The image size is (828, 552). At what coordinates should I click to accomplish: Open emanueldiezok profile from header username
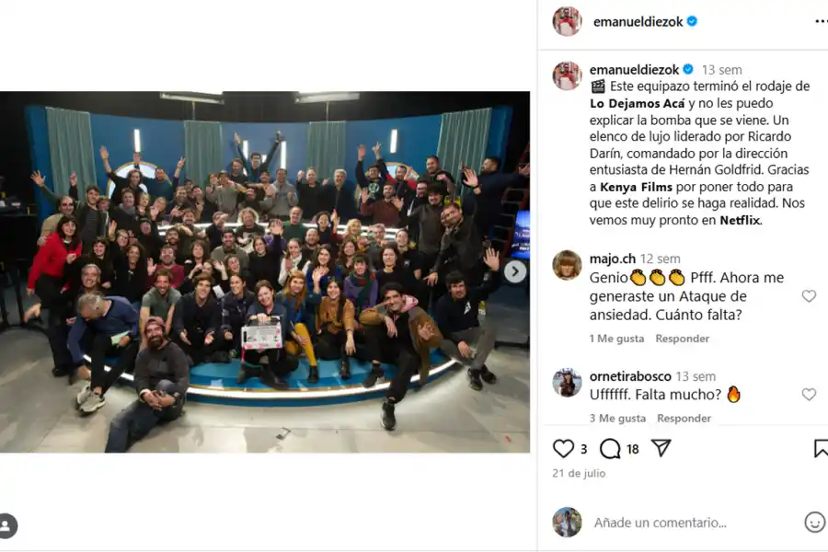click(638, 22)
